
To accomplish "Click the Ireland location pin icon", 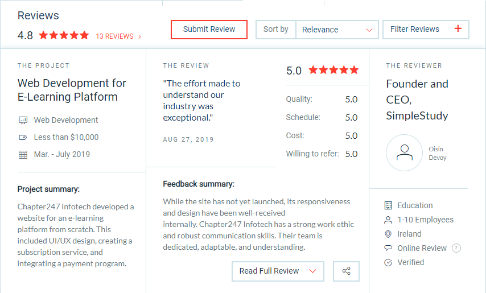I will [x=389, y=234].
